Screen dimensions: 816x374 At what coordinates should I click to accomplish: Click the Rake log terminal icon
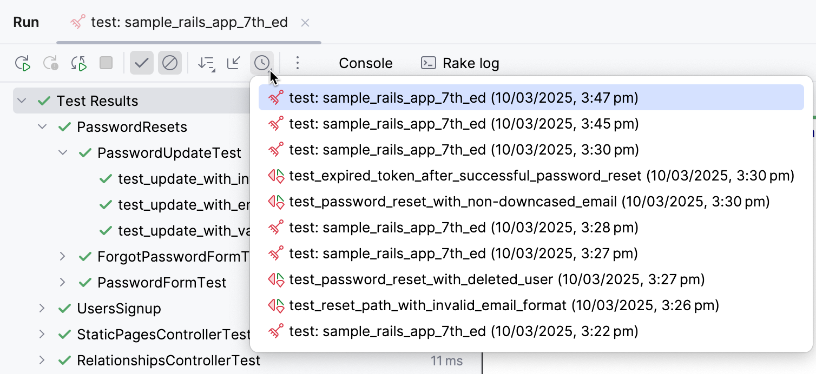(427, 63)
